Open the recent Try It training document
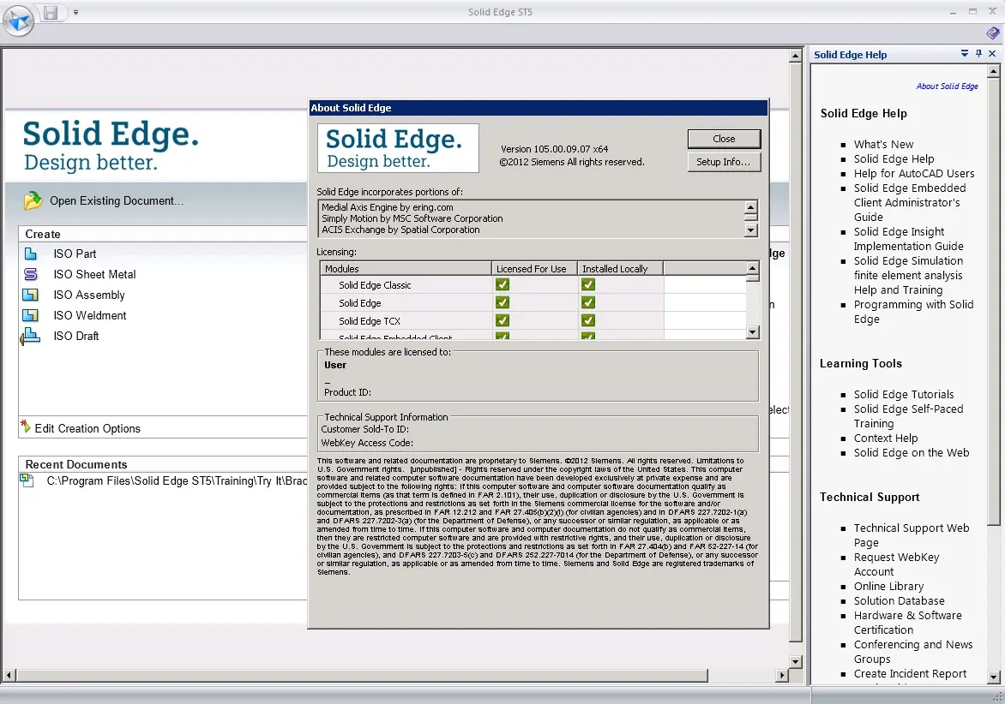 point(177,481)
